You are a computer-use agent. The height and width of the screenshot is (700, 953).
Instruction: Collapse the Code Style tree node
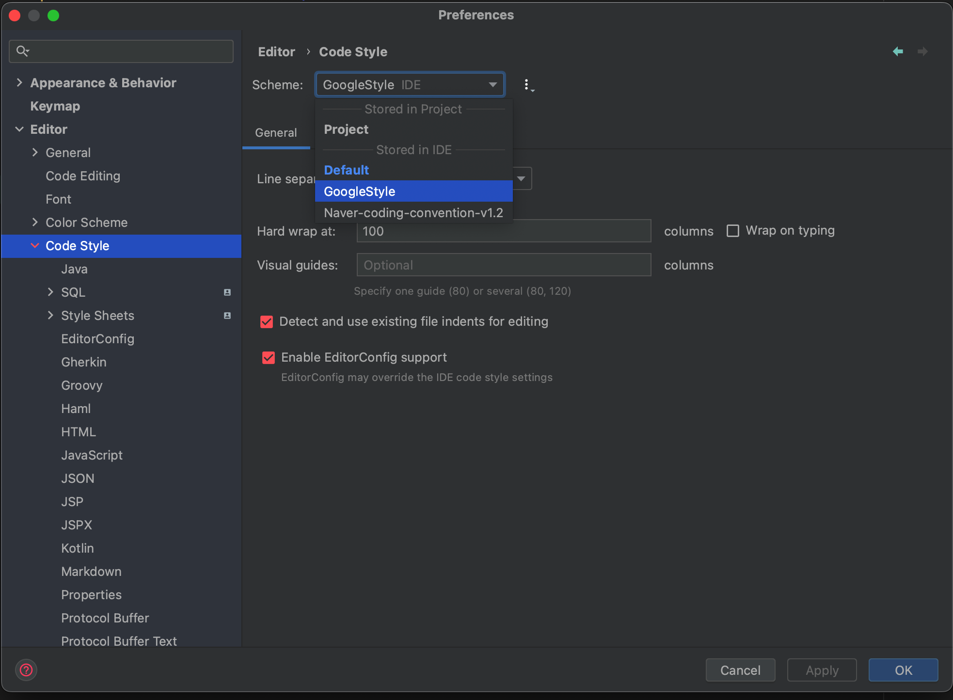(35, 246)
